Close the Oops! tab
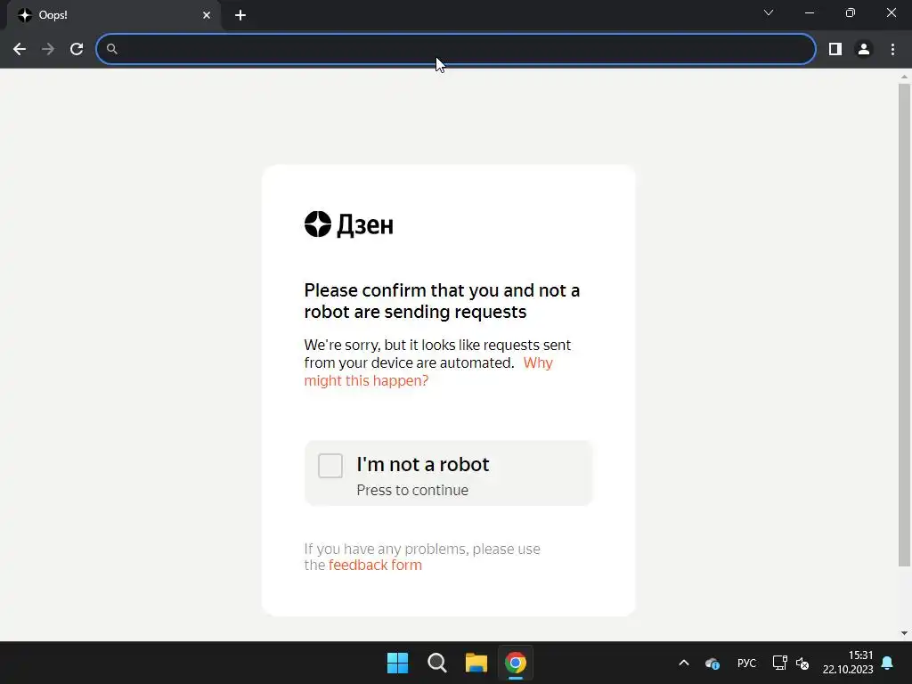 pyautogui.click(x=207, y=15)
